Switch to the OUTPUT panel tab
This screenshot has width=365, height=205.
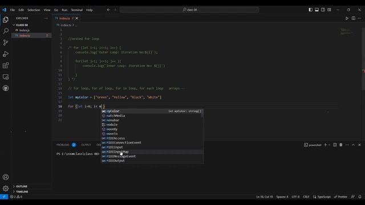[86, 145]
